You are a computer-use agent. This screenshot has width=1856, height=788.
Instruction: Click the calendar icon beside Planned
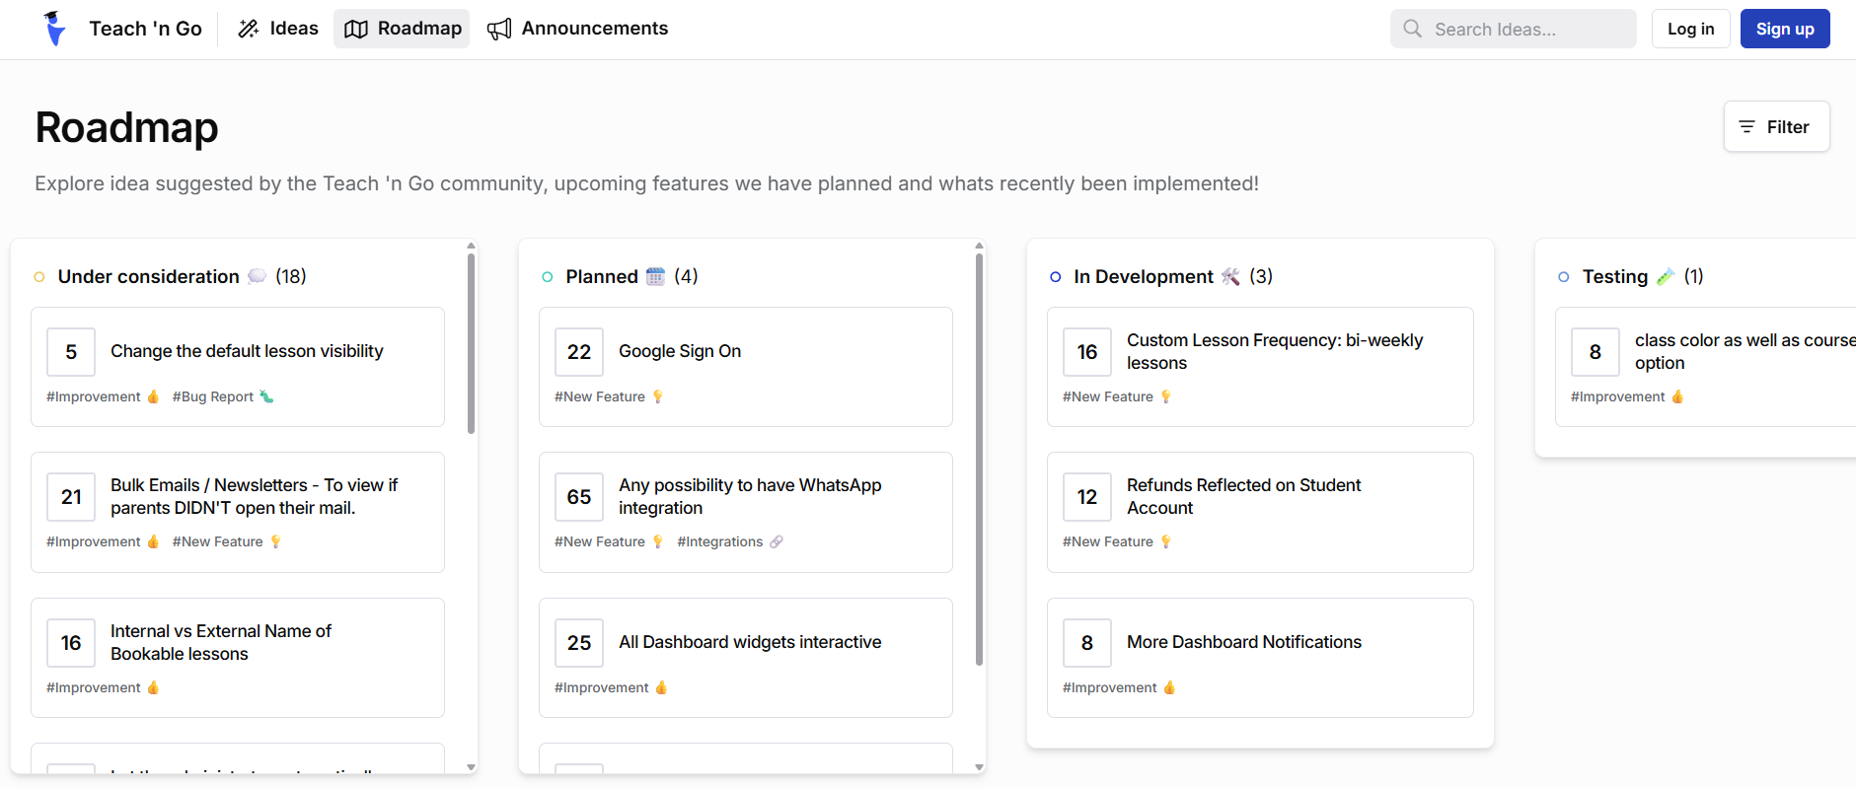(x=655, y=276)
